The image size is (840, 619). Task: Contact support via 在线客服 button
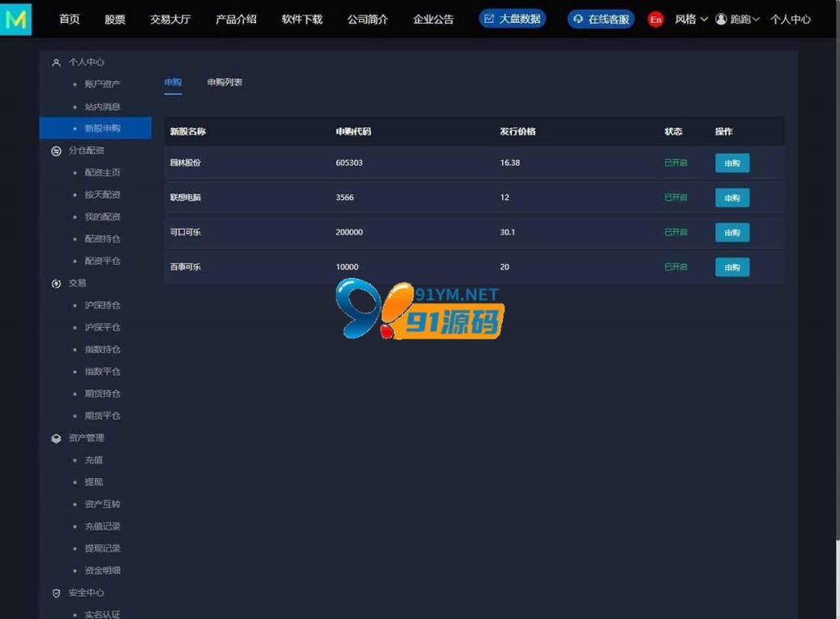601,20
